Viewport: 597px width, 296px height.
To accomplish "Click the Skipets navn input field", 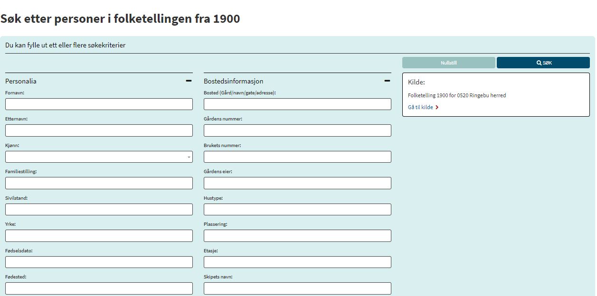I will click(x=297, y=288).
